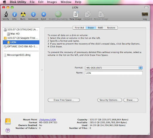Click the Eject toolbar icon
The height and width of the screenshot is (138, 153).
(x=44, y=14)
